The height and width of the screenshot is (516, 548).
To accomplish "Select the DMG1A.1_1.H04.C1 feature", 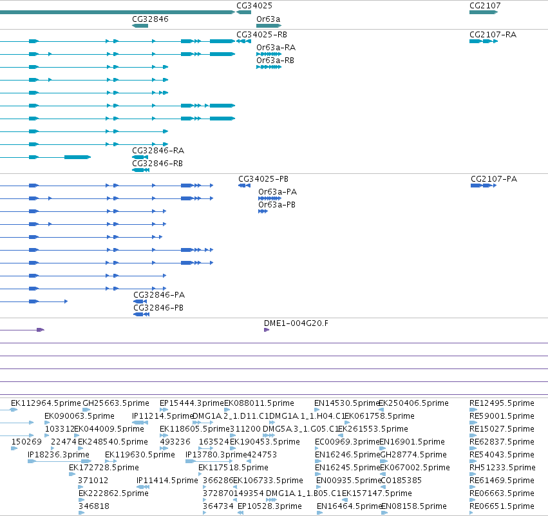I will pos(272,423).
